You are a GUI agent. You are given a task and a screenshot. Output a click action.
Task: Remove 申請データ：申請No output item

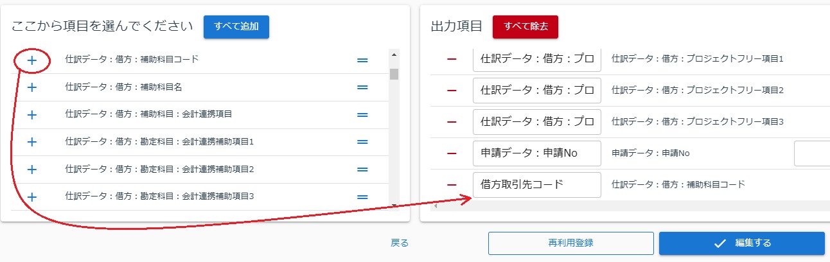point(452,153)
